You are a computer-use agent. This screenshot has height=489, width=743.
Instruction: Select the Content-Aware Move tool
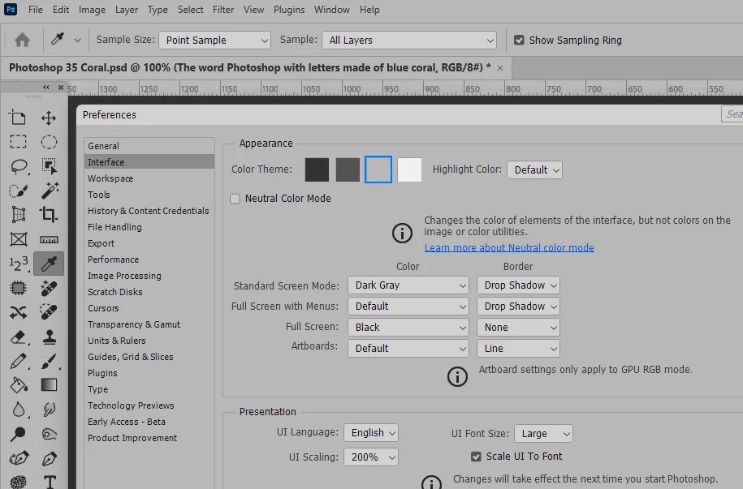tap(19, 312)
